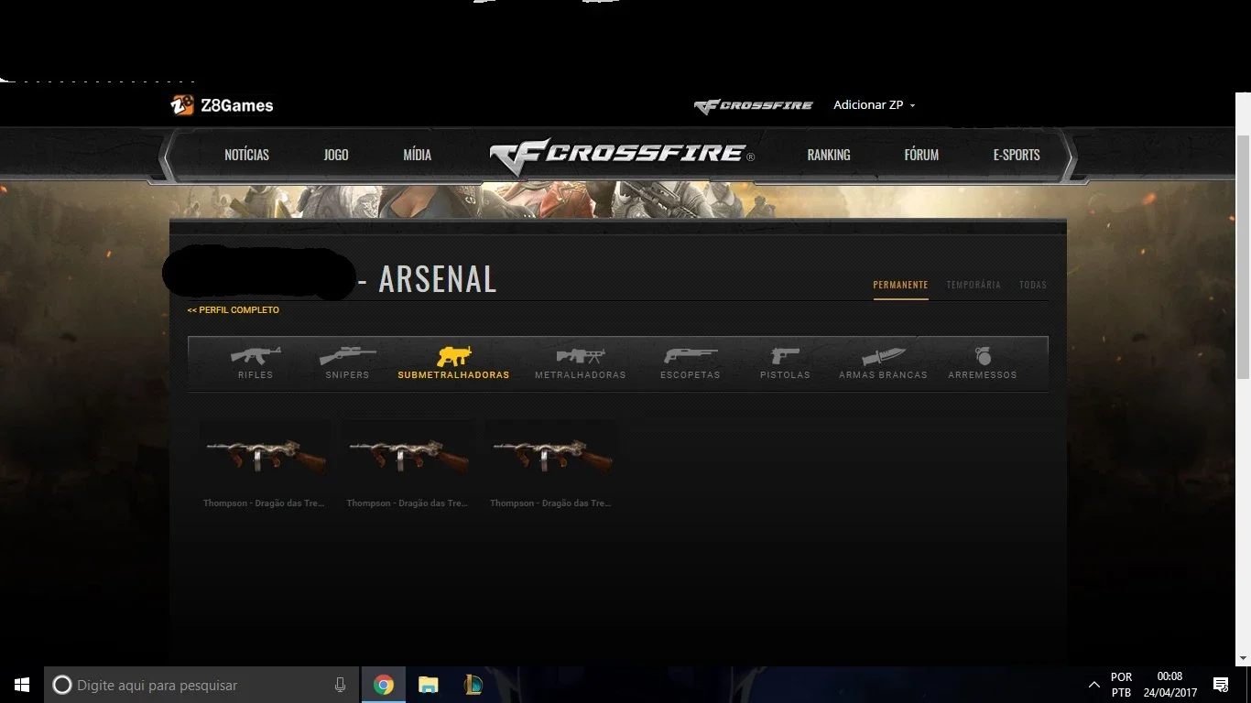1251x703 pixels.
Task: Open the Windows Start menu
Action: [x=22, y=685]
